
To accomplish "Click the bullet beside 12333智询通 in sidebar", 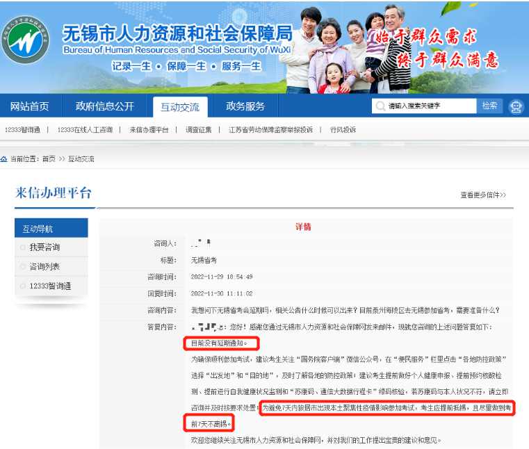I will click(x=23, y=286).
